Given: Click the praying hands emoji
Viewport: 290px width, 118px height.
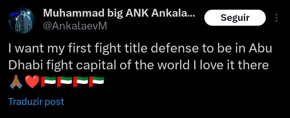Looking at the screenshot, I should [15, 82].
